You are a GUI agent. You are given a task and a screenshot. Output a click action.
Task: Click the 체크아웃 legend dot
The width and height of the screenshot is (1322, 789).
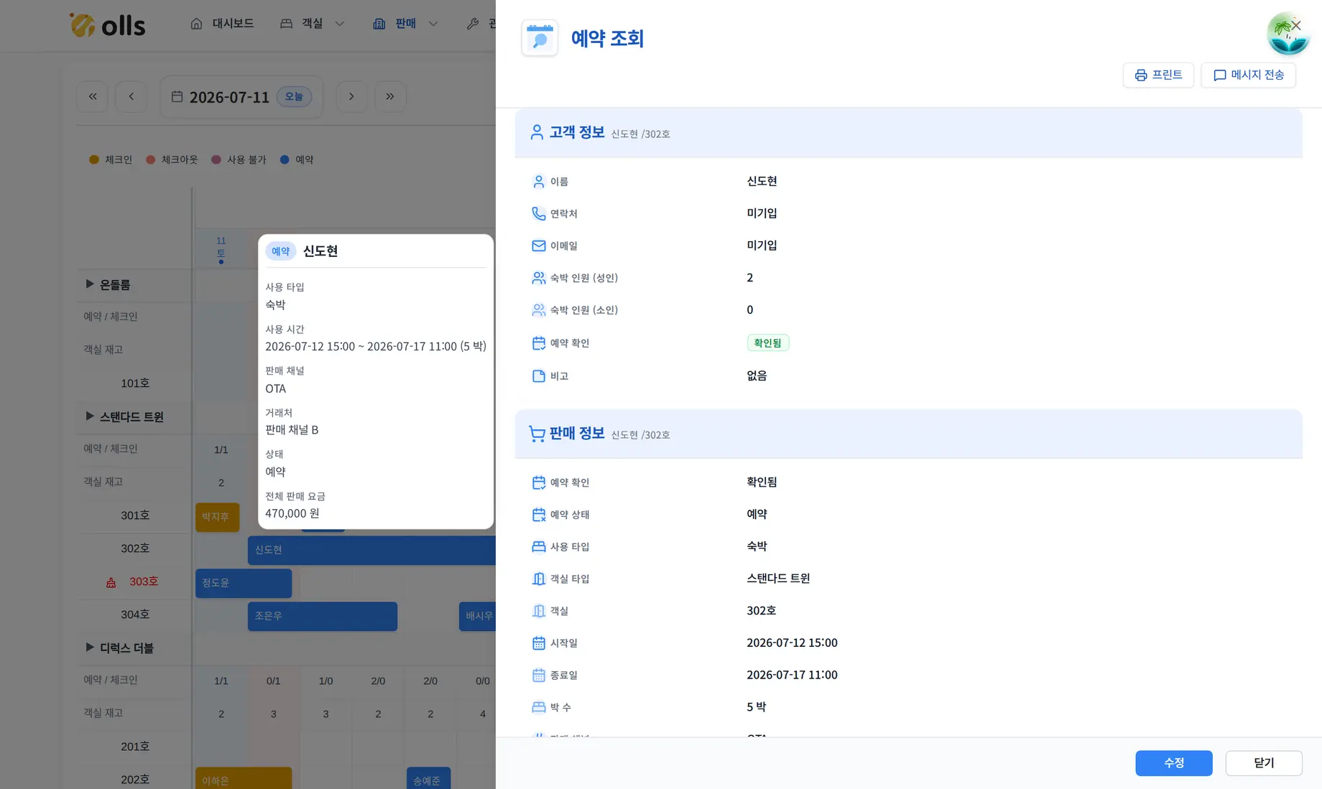[150, 159]
